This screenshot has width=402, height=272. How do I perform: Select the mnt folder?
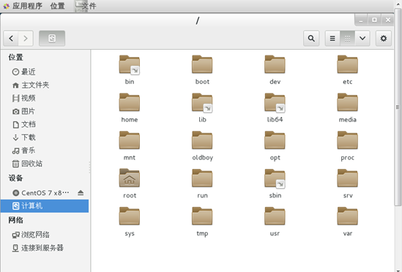130,140
